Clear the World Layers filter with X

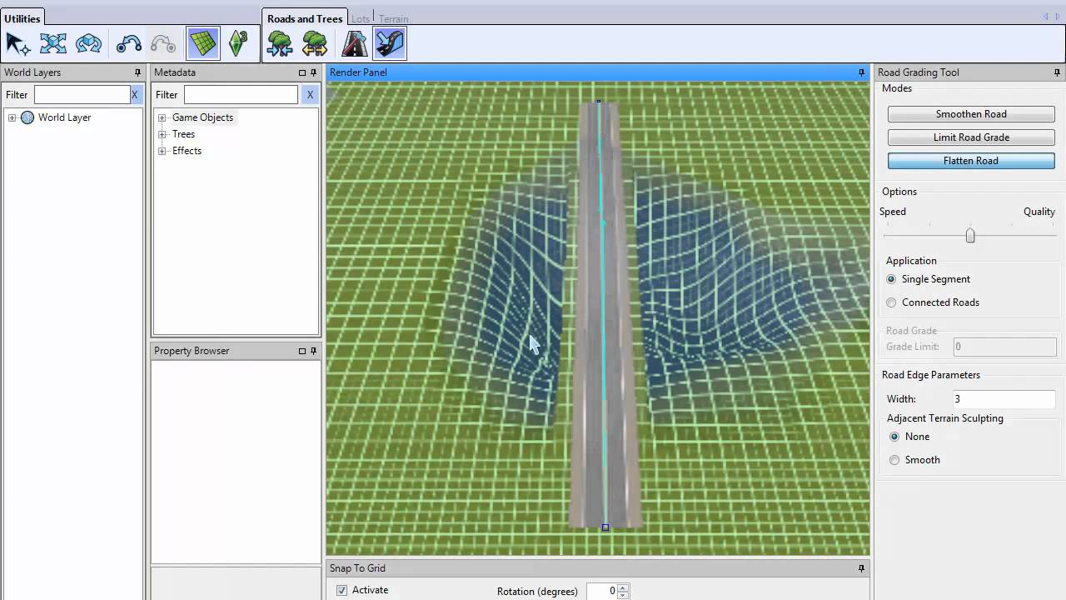134,95
